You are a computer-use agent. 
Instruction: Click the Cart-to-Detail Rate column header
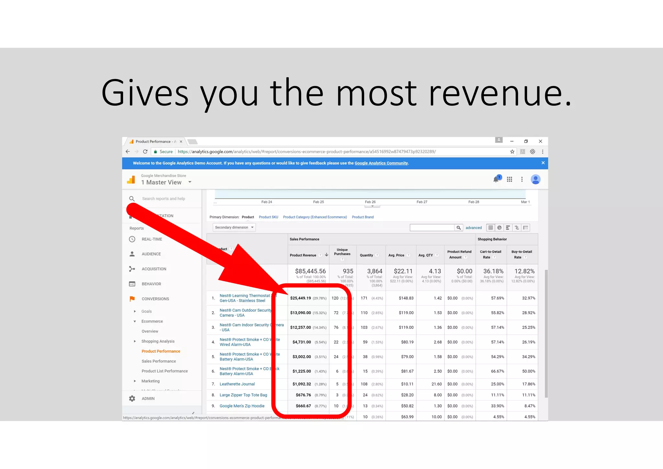490,254
